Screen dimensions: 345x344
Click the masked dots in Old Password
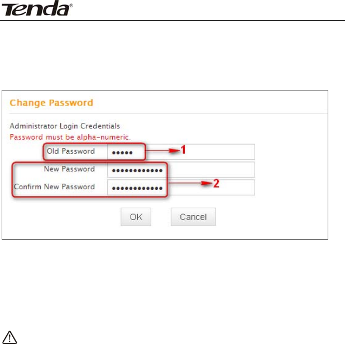tap(122, 152)
